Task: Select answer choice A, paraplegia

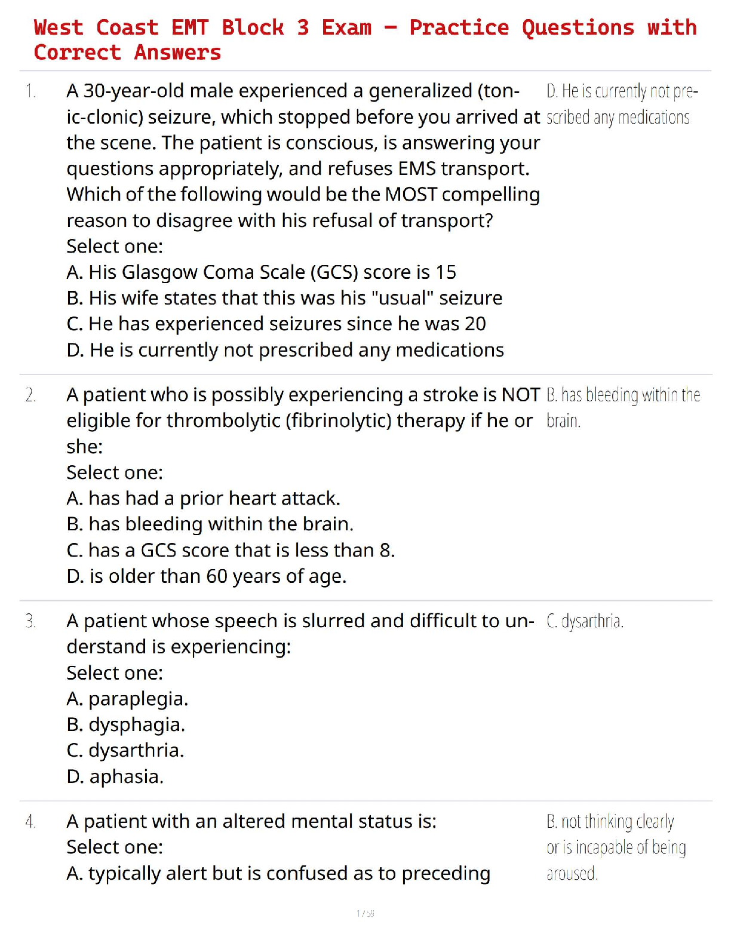Action: point(127,699)
